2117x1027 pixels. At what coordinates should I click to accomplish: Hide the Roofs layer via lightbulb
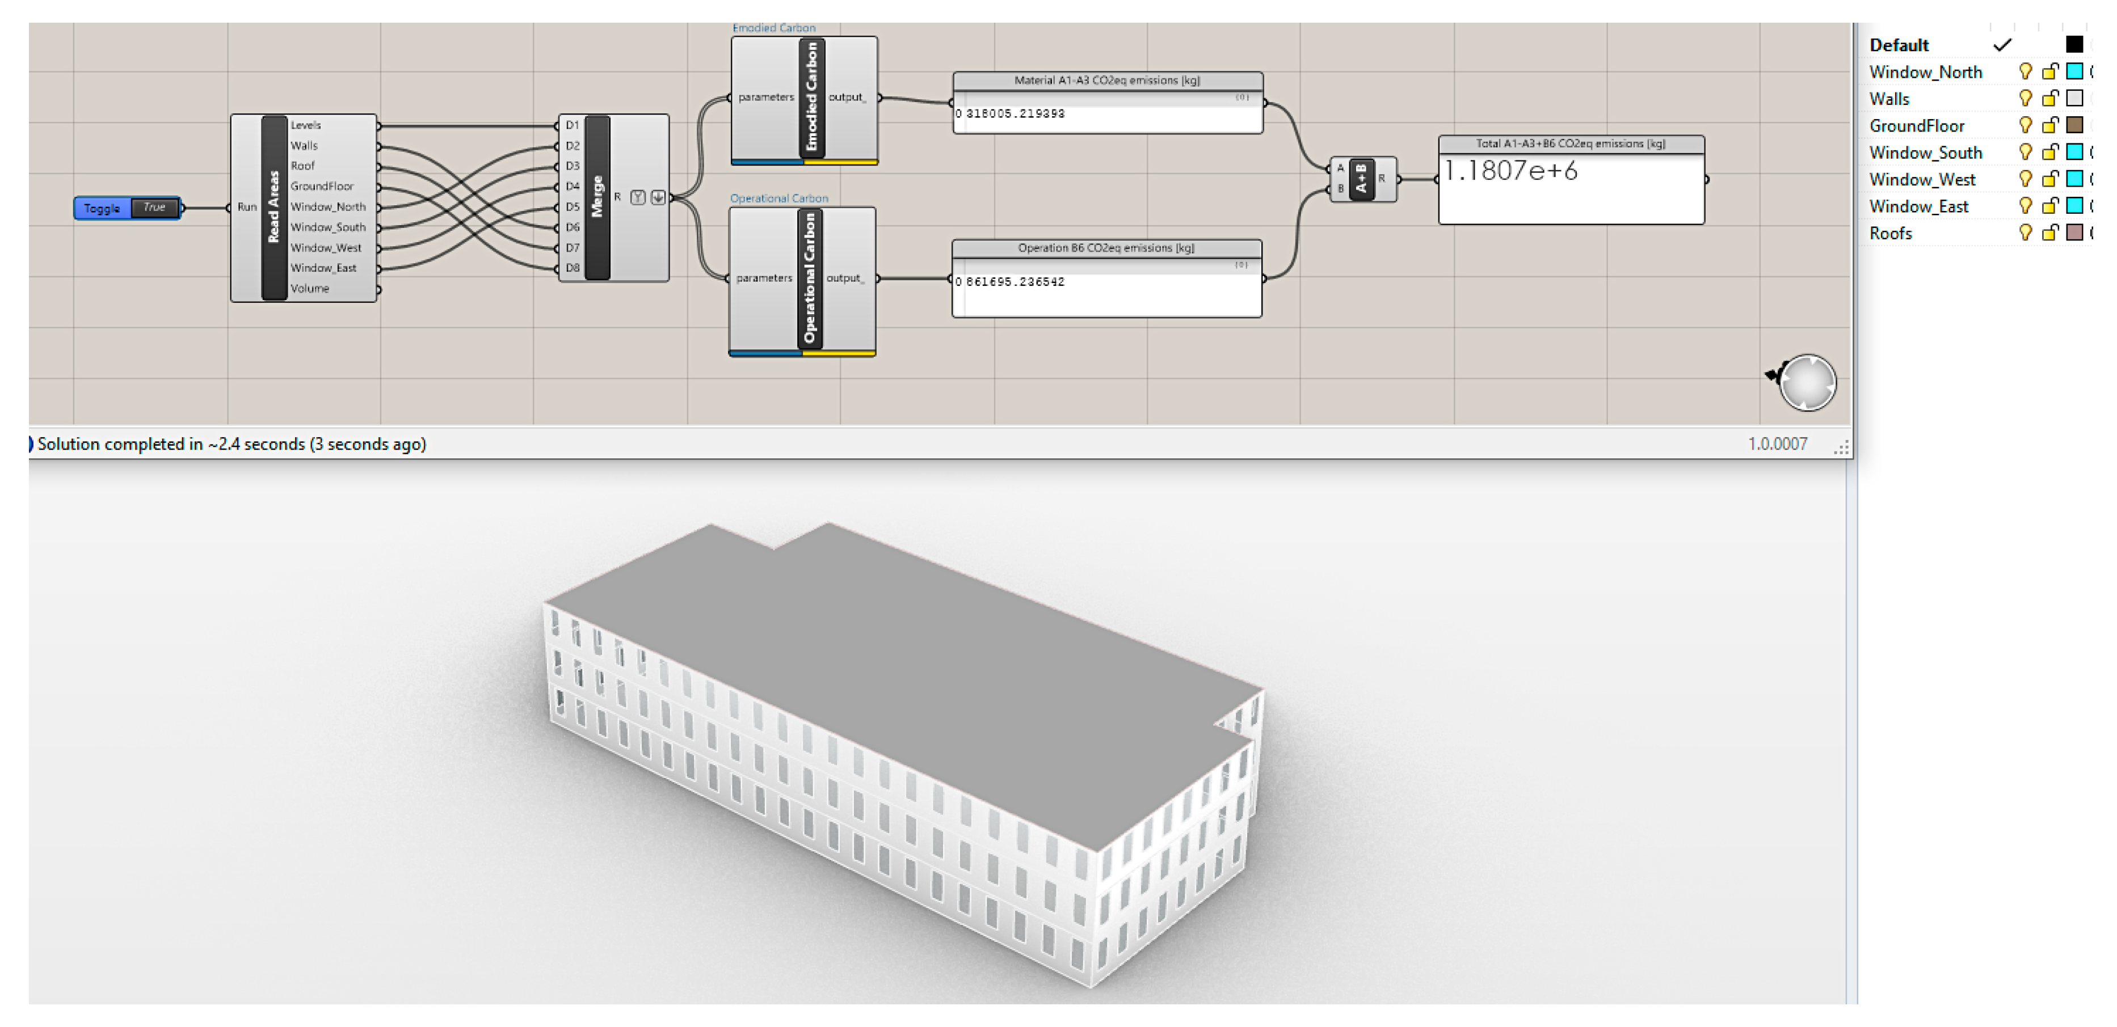tap(2025, 233)
